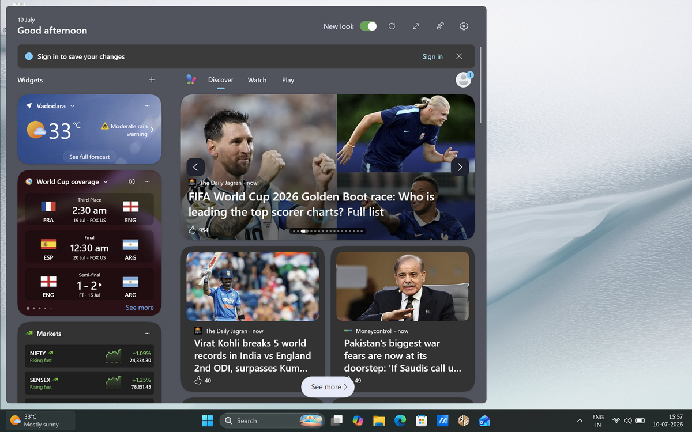Launch Microsoft Edge from taskbar
The height and width of the screenshot is (432, 692).
(x=400, y=420)
